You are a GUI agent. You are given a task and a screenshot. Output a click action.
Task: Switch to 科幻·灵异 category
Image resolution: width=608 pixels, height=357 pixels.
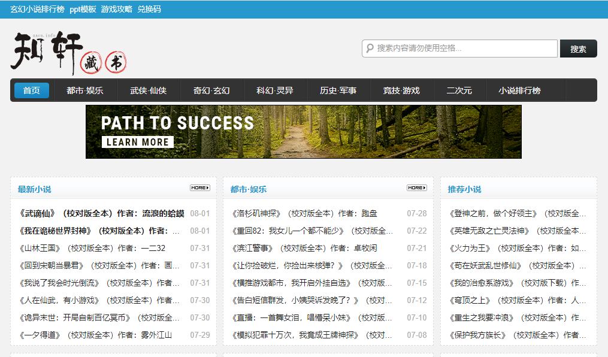click(275, 90)
